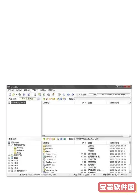Click the 0% of 650MB capacity bar
The width and height of the screenshot is (138, 195).
pos(113,95)
